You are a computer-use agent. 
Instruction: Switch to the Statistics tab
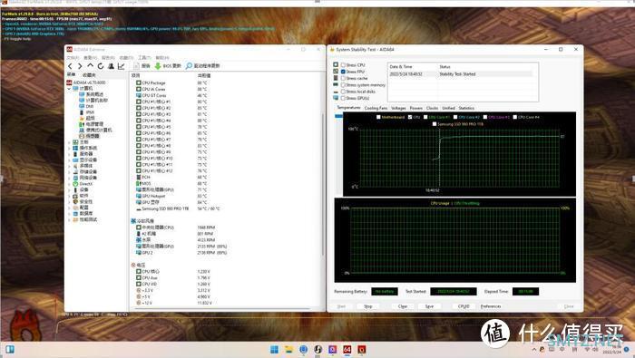point(466,108)
